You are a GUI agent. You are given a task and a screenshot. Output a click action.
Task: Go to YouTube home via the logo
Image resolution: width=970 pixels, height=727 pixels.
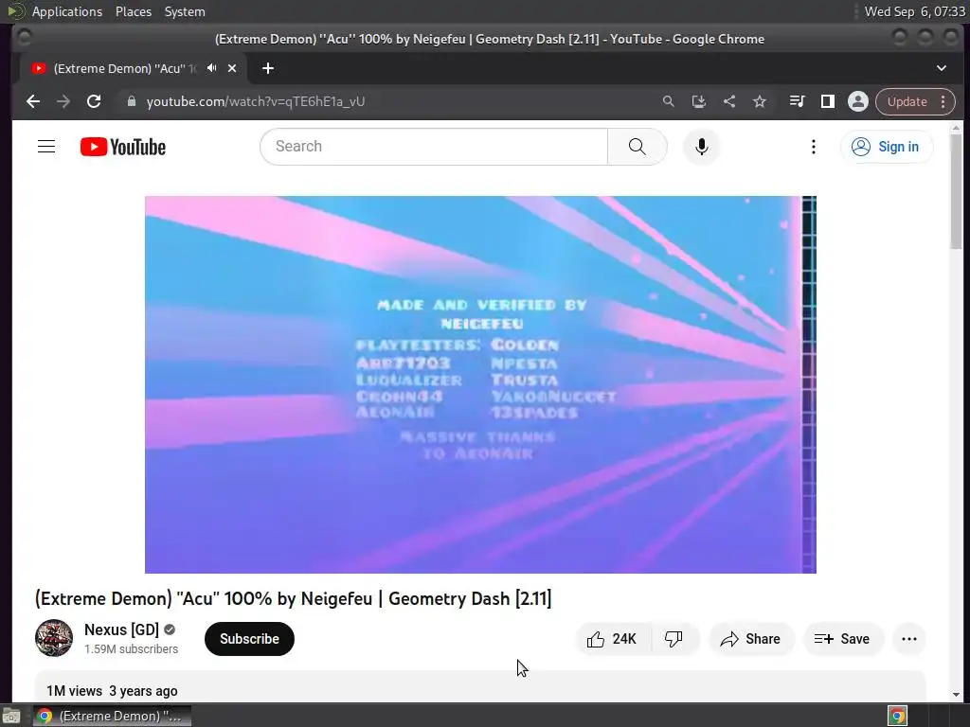pos(123,147)
